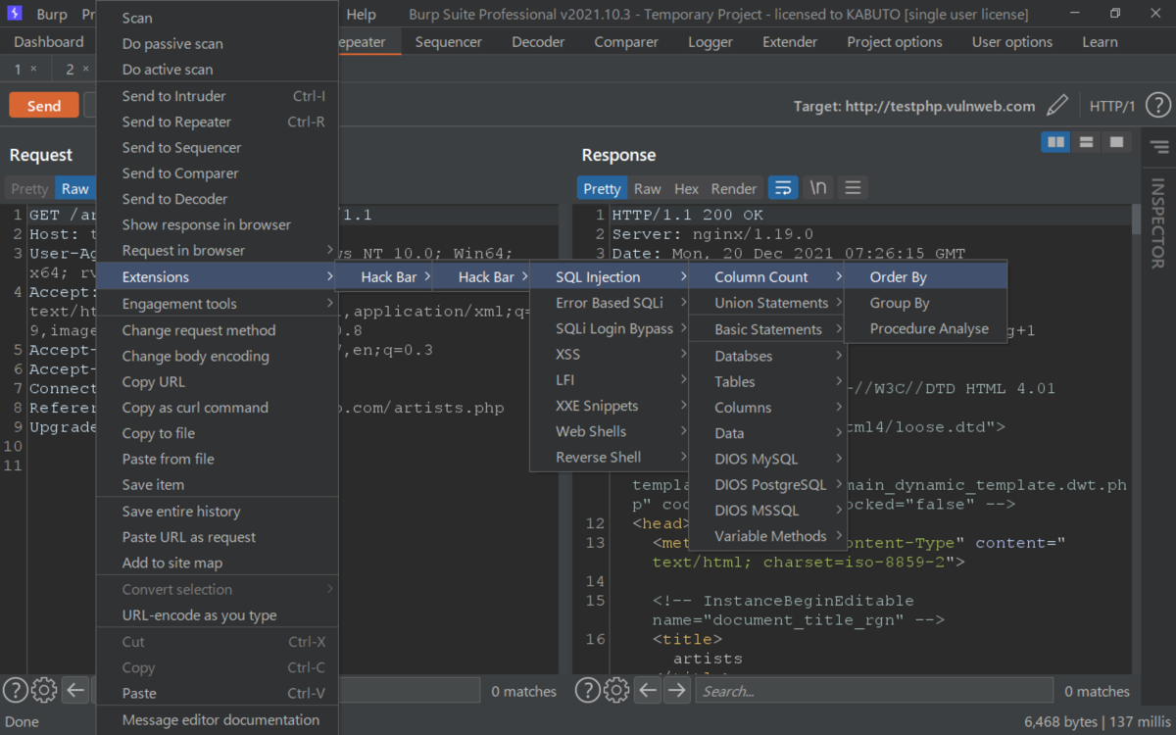Edit target with the pencil icon
Viewport: 1176px width, 735px height.
pyautogui.click(x=1056, y=106)
